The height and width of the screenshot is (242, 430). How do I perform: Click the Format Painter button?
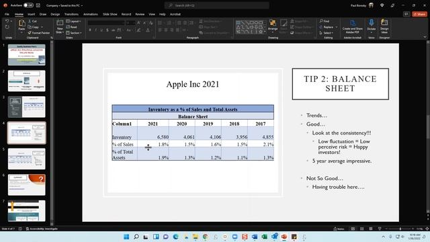pos(39,33)
